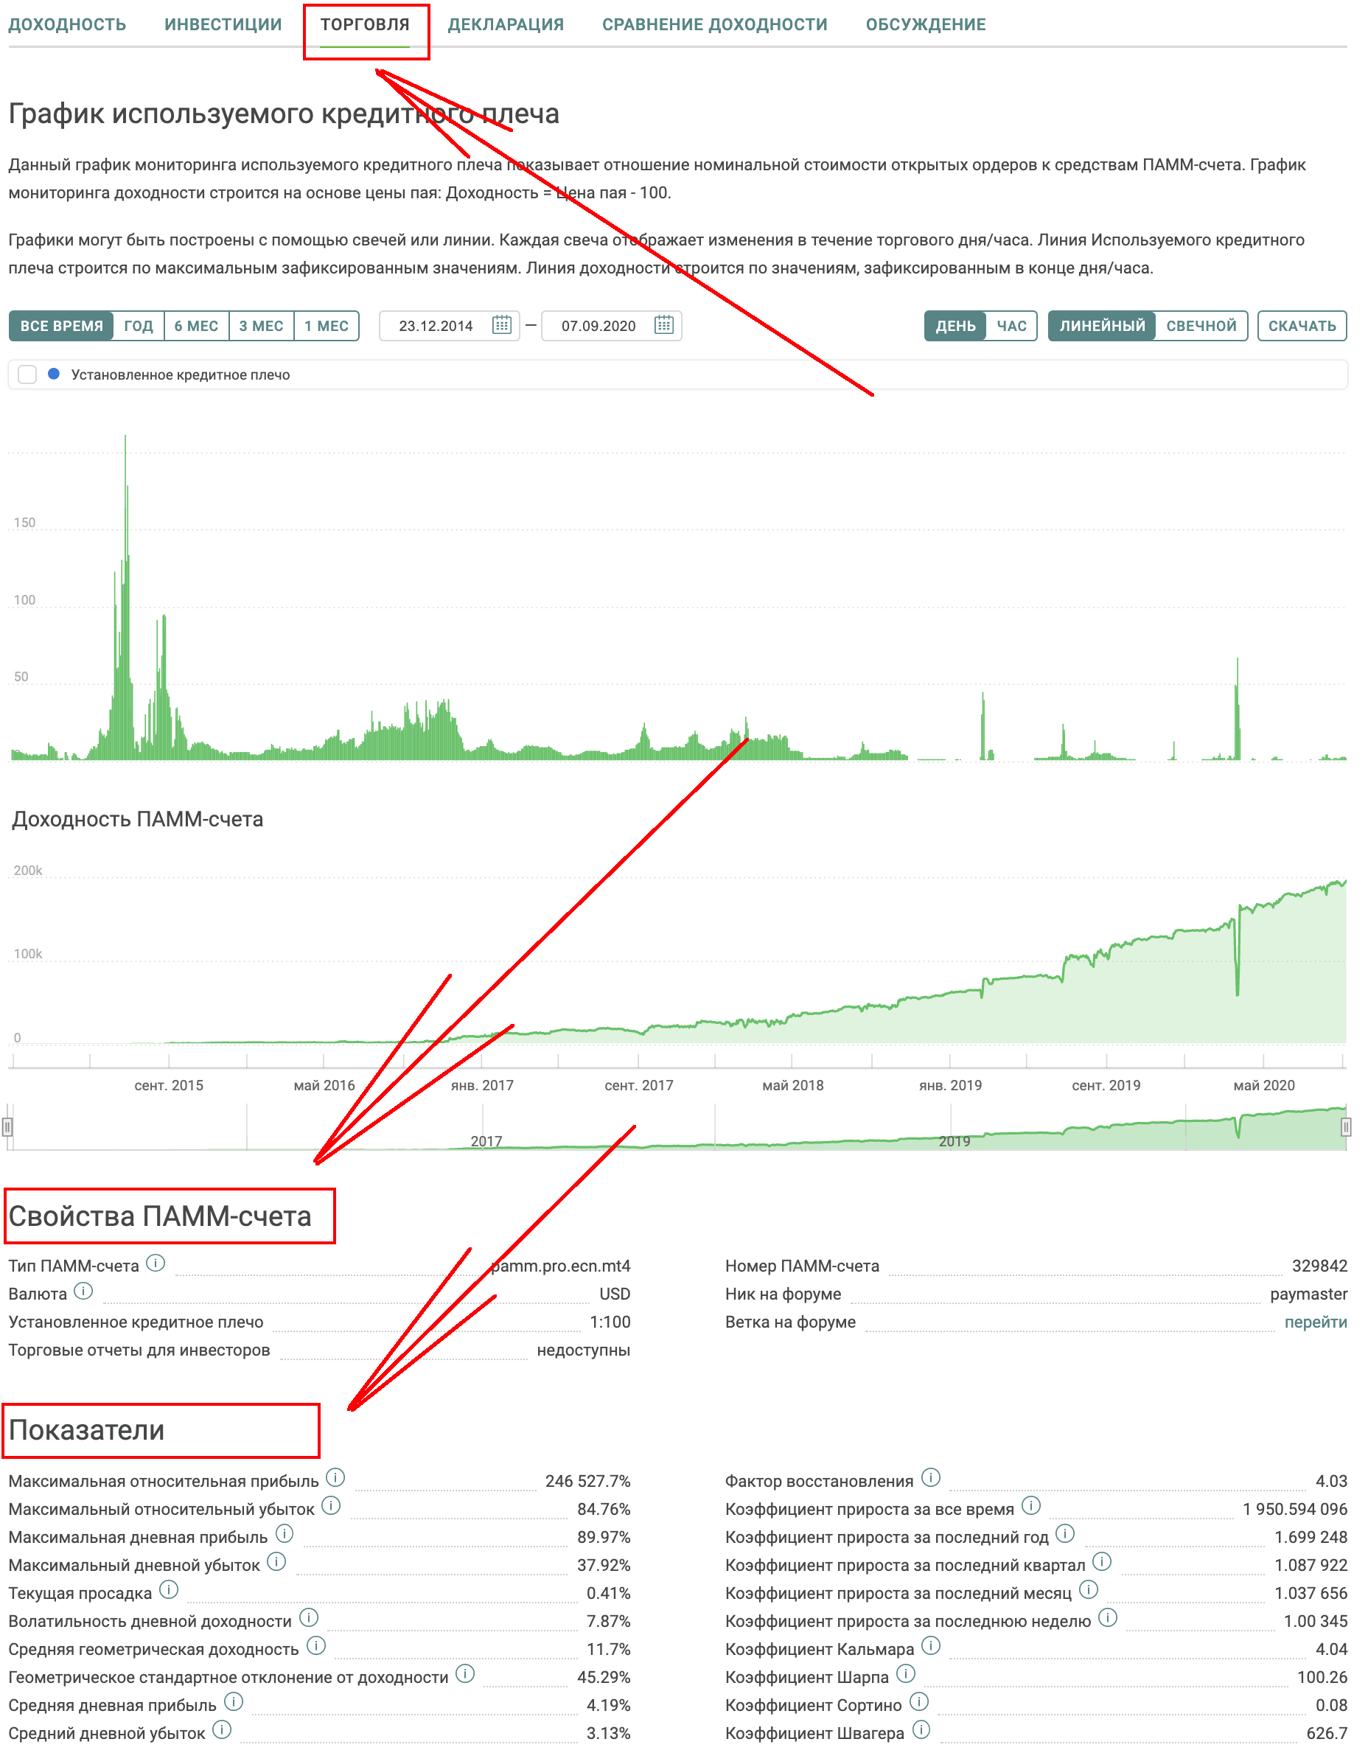The height and width of the screenshot is (1753, 1368).
Task: Switch chart interval to ЧАС
Action: (x=1012, y=326)
